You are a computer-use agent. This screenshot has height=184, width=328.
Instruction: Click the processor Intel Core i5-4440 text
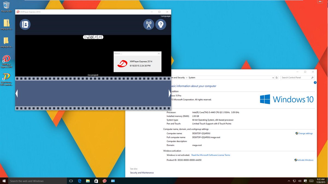point(216,113)
